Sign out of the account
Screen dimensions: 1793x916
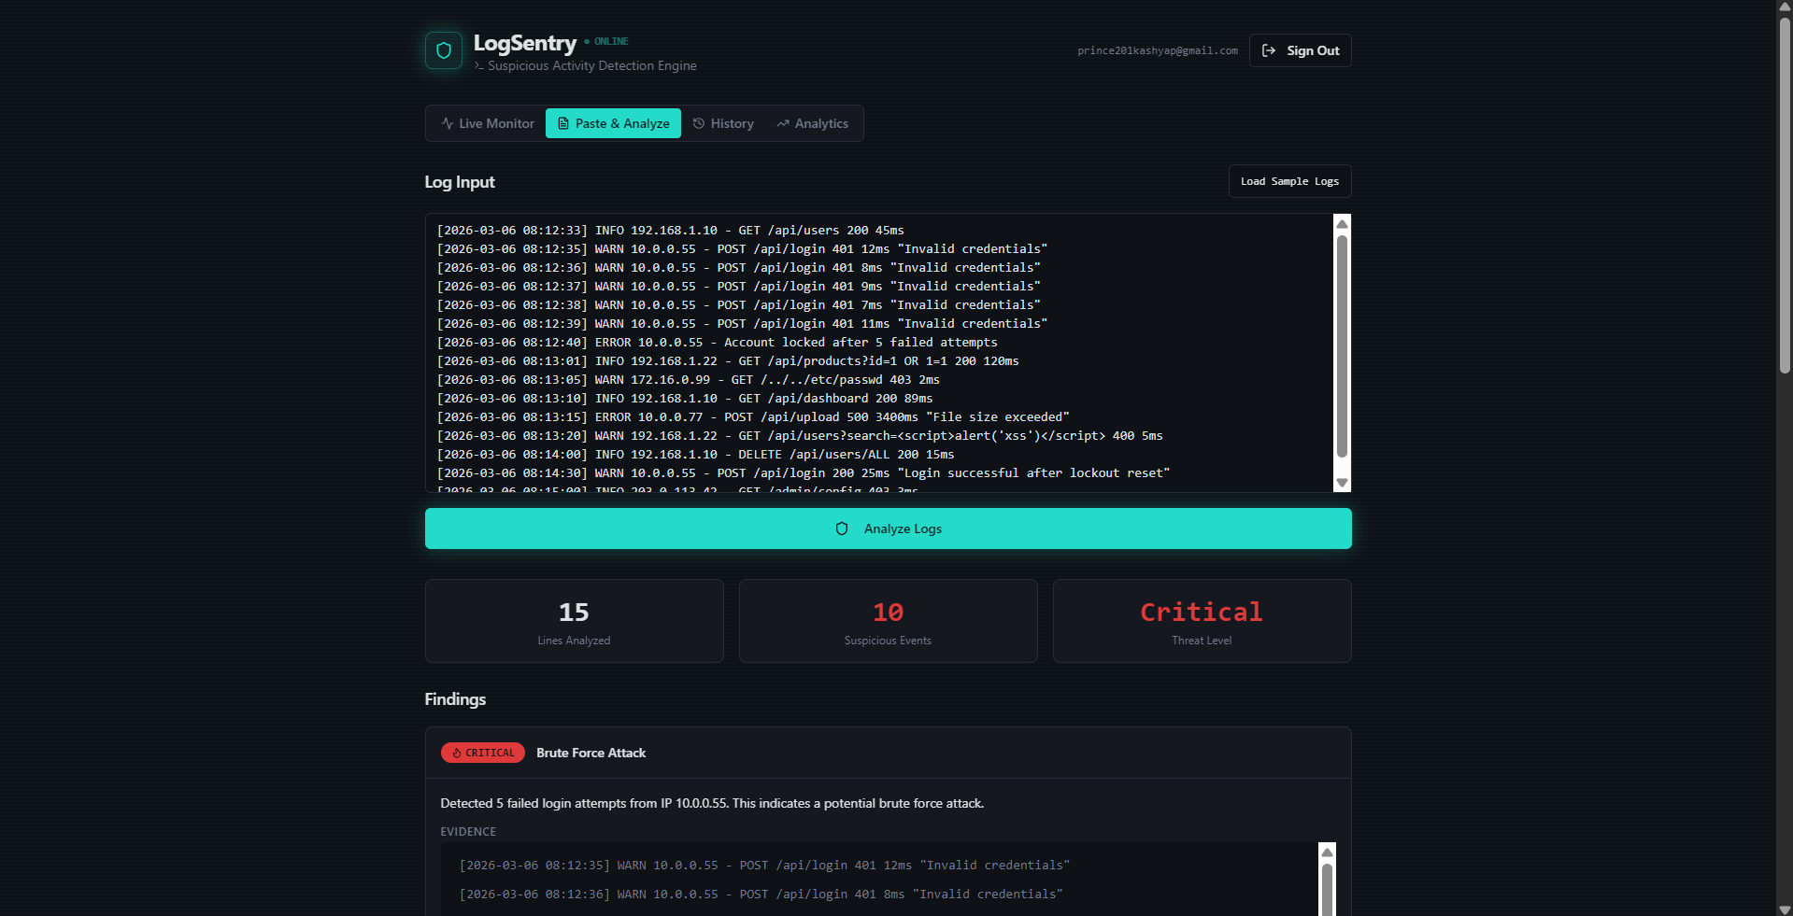point(1301,50)
